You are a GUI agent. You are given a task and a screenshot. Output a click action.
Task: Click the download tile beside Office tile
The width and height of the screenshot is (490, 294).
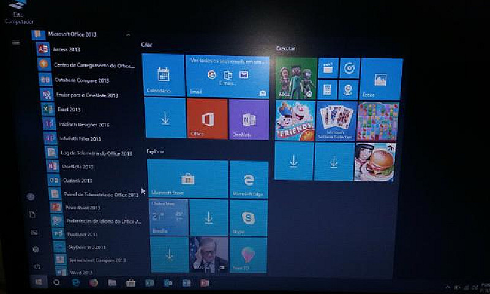(165, 118)
